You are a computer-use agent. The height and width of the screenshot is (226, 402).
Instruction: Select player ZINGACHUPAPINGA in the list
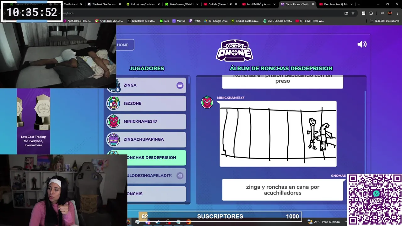[146, 139]
